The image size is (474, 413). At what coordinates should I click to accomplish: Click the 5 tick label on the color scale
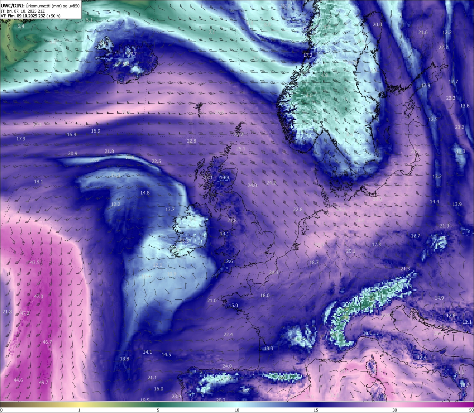tap(158, 410)
